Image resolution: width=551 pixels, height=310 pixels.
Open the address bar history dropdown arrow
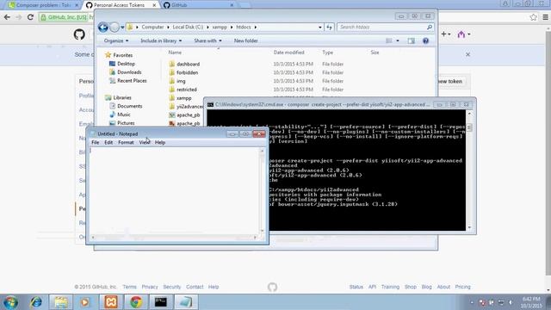[319, 27]
